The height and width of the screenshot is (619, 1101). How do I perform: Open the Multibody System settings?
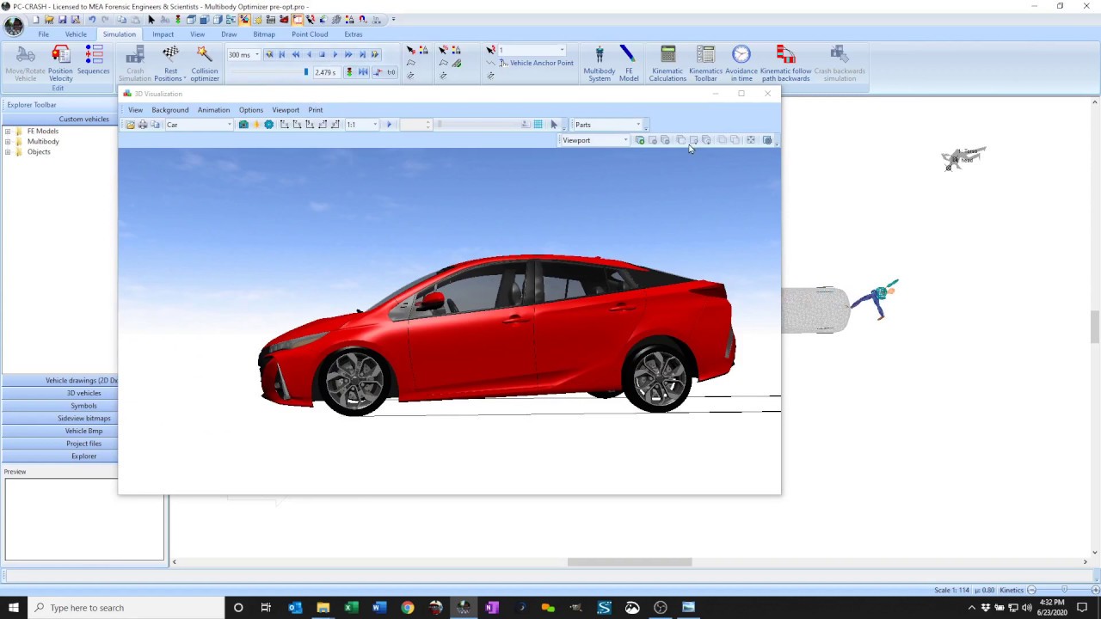click(x=600, y=64)
